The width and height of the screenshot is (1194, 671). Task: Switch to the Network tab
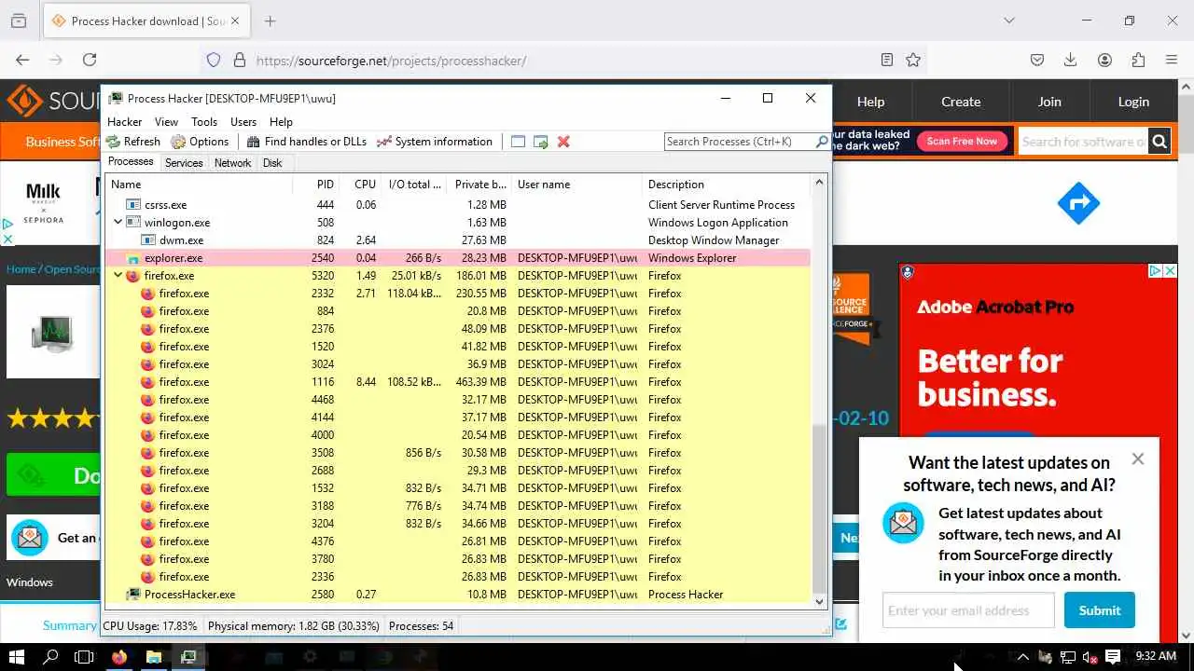tap(232, 163)
